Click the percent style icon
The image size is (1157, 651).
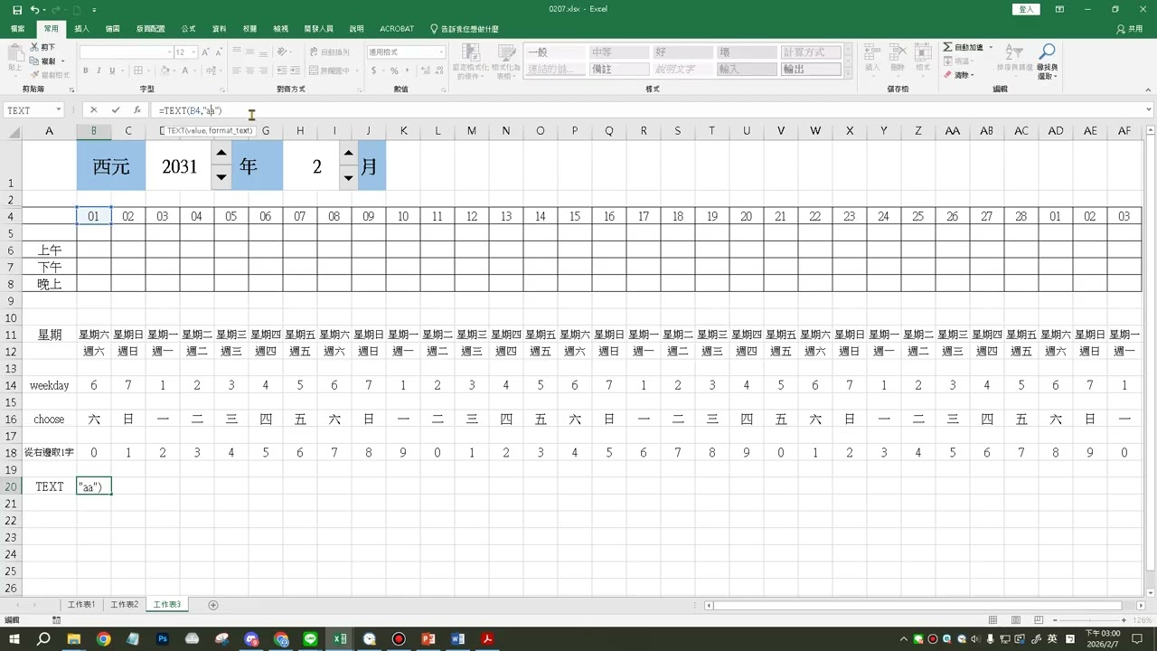click(395, 71)
